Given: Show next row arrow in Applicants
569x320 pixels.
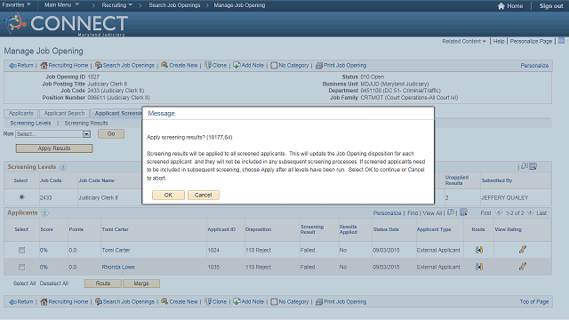Looking at the screenshot, I should pyautogui.click(x=531, y=212).
